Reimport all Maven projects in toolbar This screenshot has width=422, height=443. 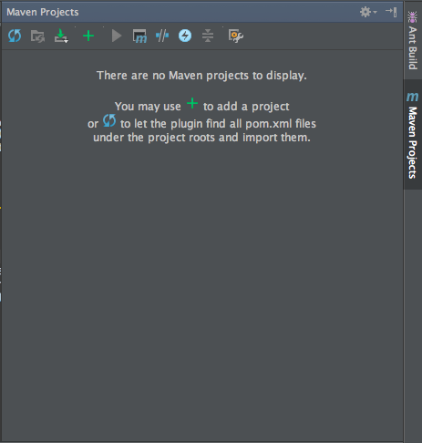15,36
